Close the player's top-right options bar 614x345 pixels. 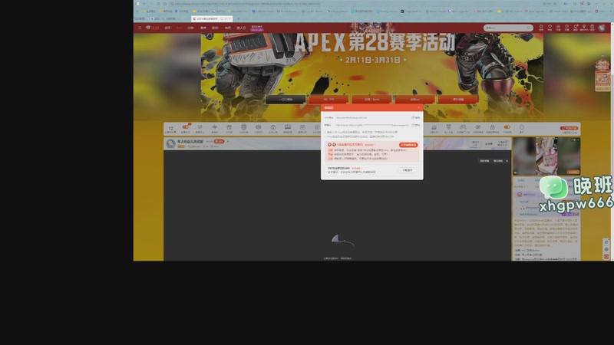coord(507,161)
